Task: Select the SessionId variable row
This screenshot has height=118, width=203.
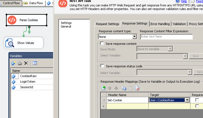Action: (32, 87)
